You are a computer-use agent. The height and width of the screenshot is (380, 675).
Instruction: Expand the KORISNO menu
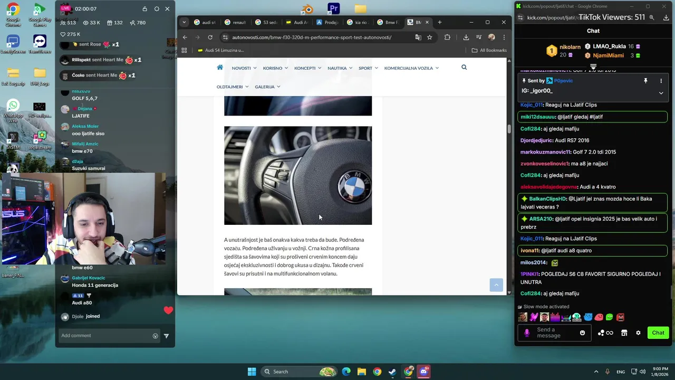pyautogui.click(x=275, y=68)
